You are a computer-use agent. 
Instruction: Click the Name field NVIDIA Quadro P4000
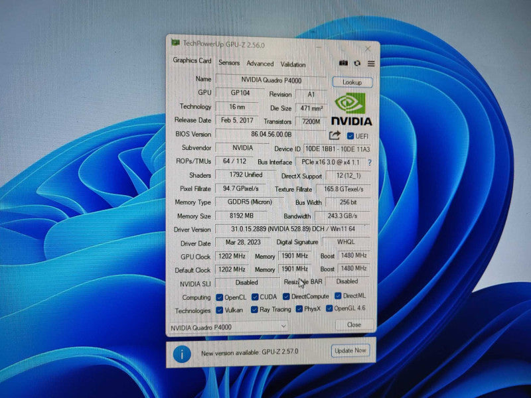271,80
